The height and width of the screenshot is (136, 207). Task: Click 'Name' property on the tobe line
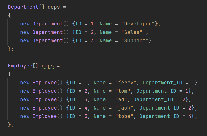(x=100, y=116)
